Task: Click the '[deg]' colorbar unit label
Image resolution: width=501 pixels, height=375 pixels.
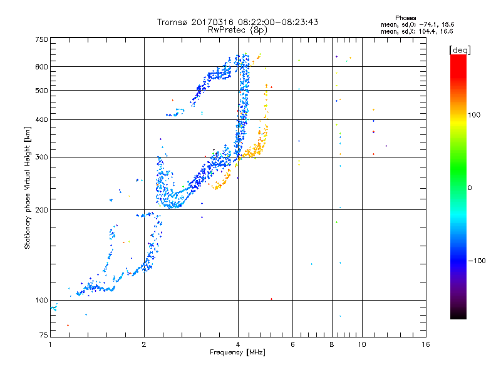Action: pos(460,50)
